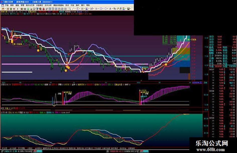
Task: Open the 查看 menu
Action: pyautogui.click(x=12, y=5)
